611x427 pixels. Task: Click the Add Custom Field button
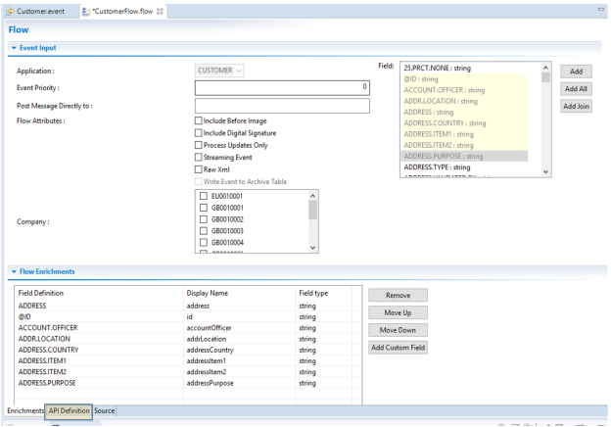(x=398, y=348)
